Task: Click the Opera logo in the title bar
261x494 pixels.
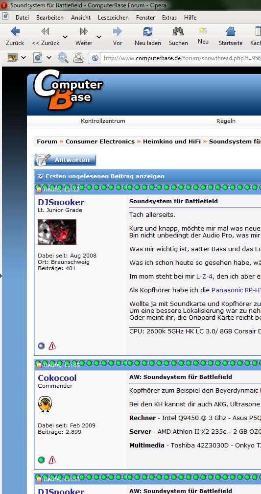Action: click(x=4, y=5)
